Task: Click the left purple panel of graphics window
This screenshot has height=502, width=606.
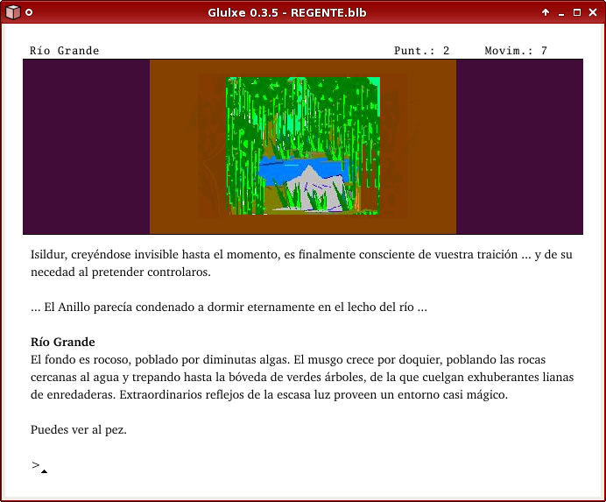Action: (86, 146)
